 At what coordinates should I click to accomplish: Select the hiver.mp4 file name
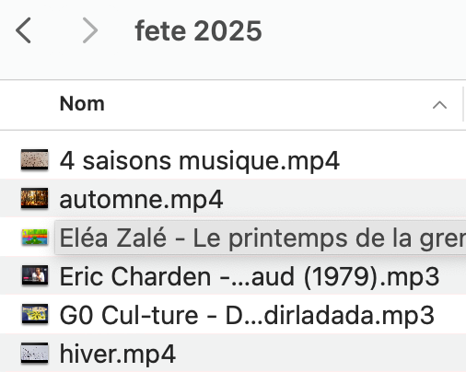click(x=118, y=354)
